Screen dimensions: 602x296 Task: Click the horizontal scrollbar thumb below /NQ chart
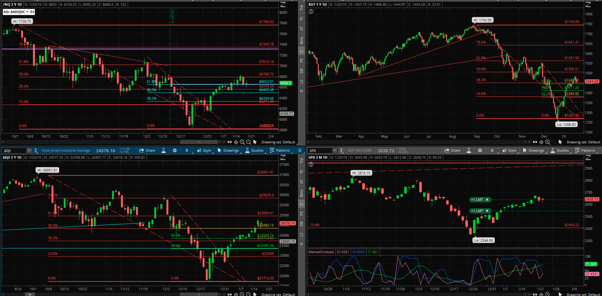(199, 142)
